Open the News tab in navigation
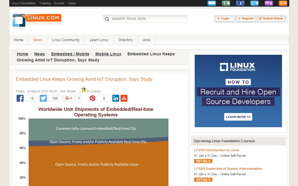The width and height of the screenshot is (298, 186). (38, 40)
